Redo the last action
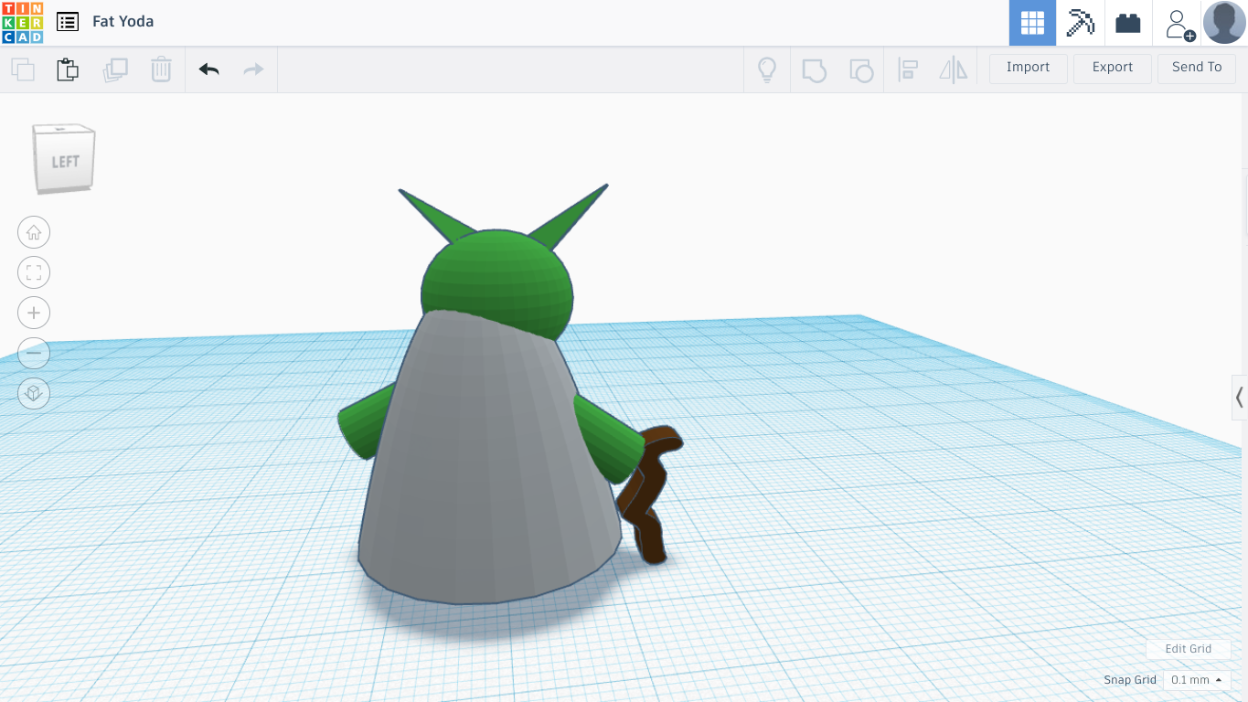This screenshot has height=702, width=1248. point(253,69)
